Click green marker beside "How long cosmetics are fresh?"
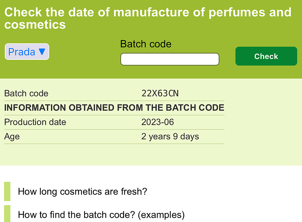Viewport: 302px width, 222px height. (x=7, y=191)
